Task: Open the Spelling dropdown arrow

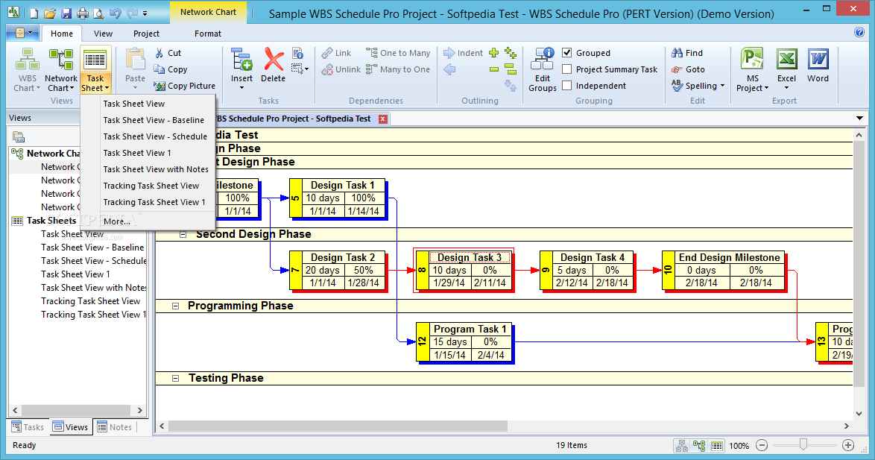Action: point(723,86)
